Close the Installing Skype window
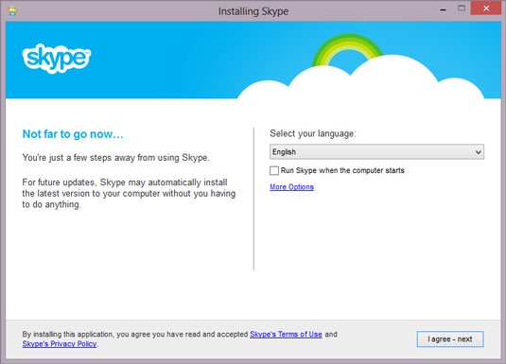This screenshot has height=364, width=506. 486,9
